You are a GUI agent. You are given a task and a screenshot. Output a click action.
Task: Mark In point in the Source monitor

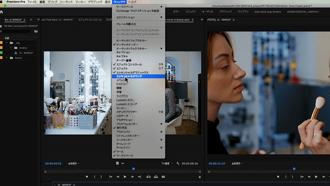95,177
